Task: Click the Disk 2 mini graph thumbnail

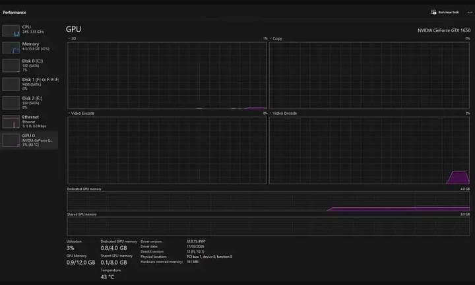Action: click(x=11, y=103)
